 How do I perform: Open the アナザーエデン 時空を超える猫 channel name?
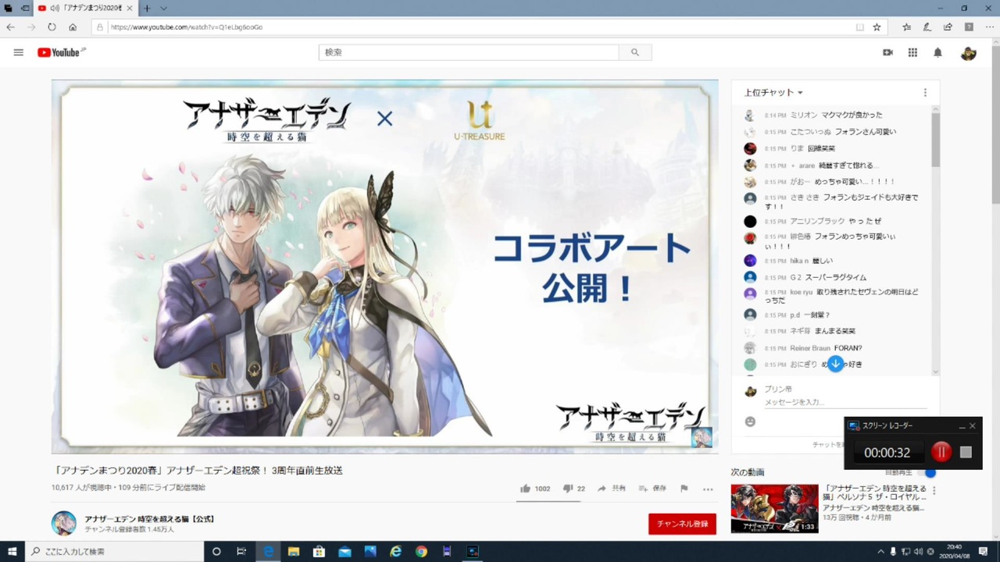149,518
